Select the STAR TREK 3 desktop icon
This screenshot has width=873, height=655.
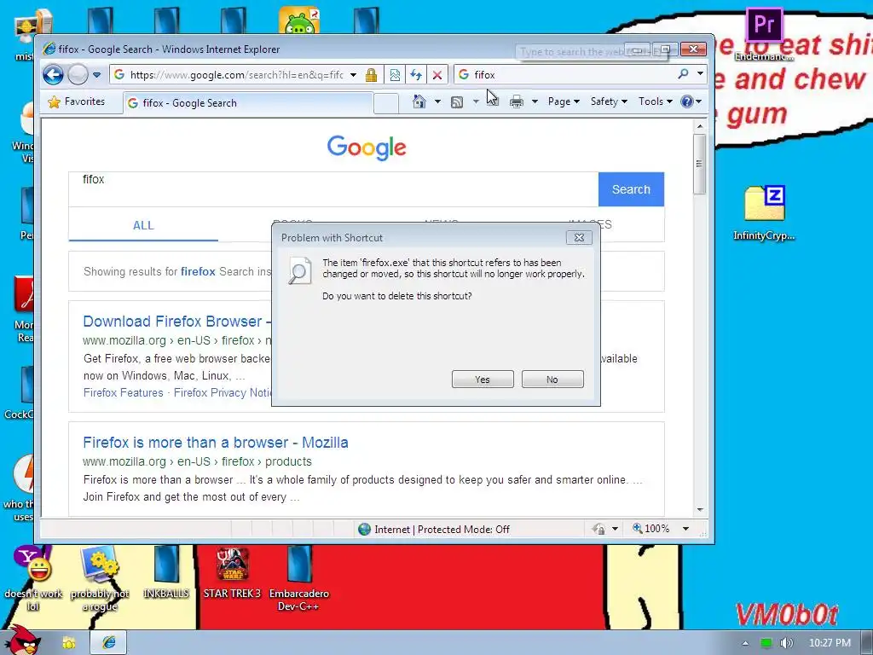(x=232, y=572)
